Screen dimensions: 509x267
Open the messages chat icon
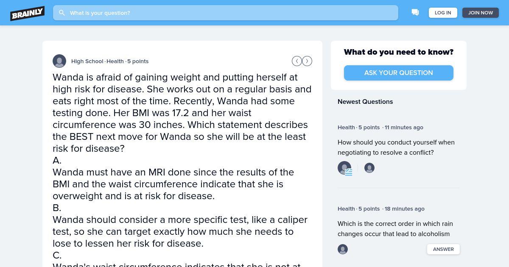[x=415, y=13]
